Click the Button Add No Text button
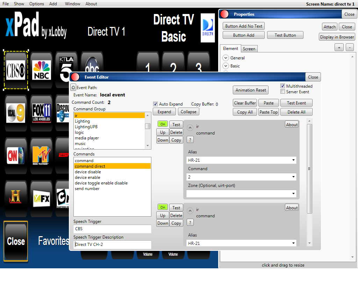 pyautogui.click(x=244, y=26)
